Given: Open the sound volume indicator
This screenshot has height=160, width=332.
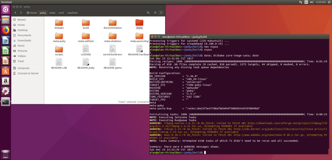Looking at the screenshot, I should [312, 2].
